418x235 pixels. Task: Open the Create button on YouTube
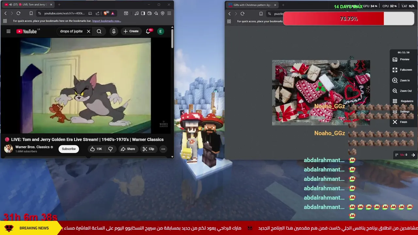pyautogui.click(x=131, y=31)
